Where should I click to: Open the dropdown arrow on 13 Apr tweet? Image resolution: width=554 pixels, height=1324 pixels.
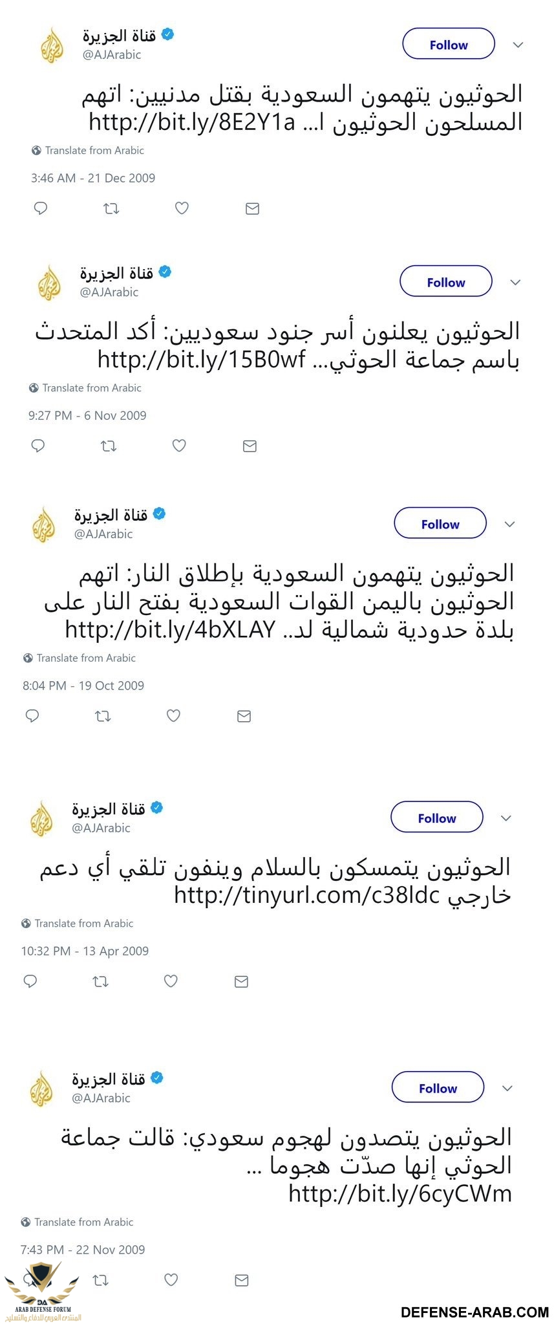pos(506,818)
